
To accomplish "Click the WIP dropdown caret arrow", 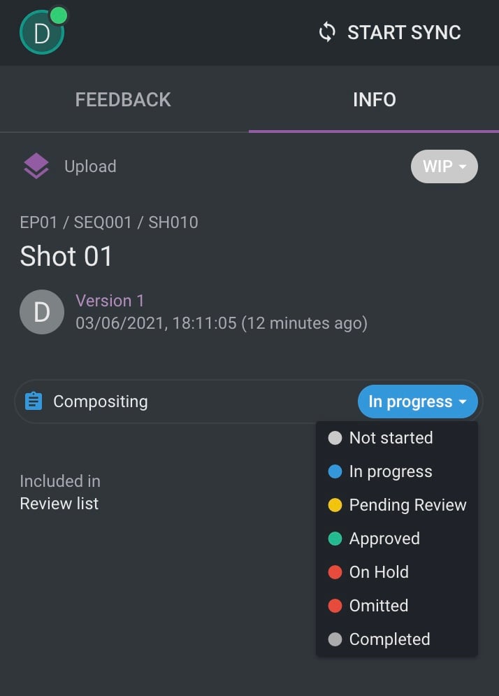I will (463, 166).
